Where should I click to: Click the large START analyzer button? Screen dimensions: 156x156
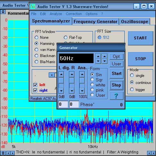tap(141, 38)
